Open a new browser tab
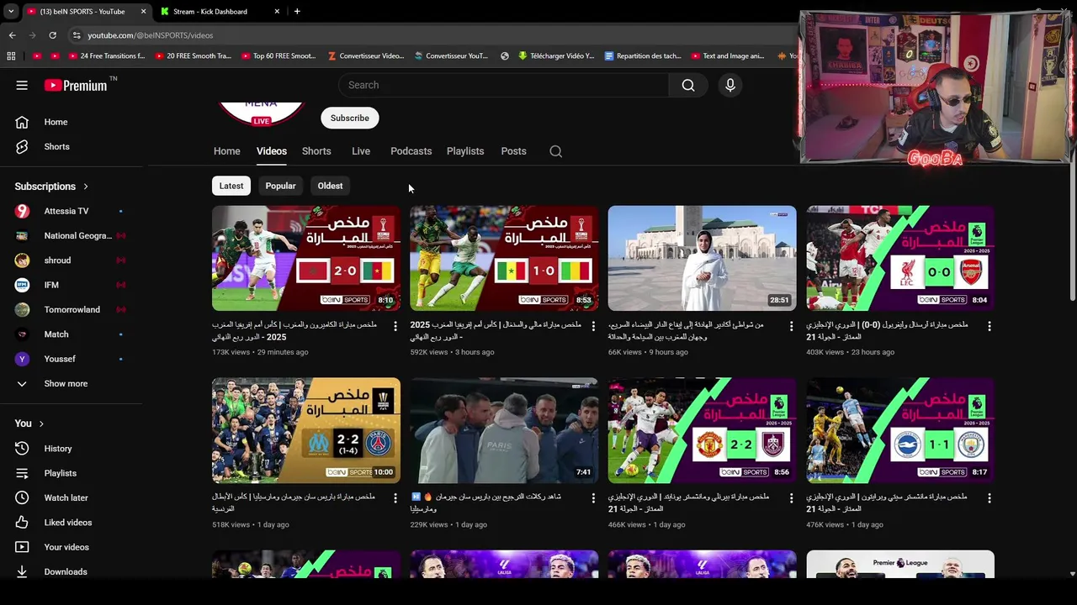Image resolution: width=1077 pixels, height=605 pixels. (x=297, y=12)
